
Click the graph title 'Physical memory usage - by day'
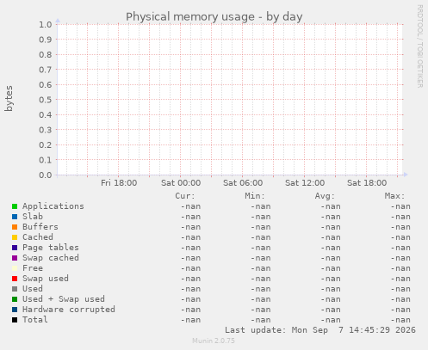[x=214, y=17]
